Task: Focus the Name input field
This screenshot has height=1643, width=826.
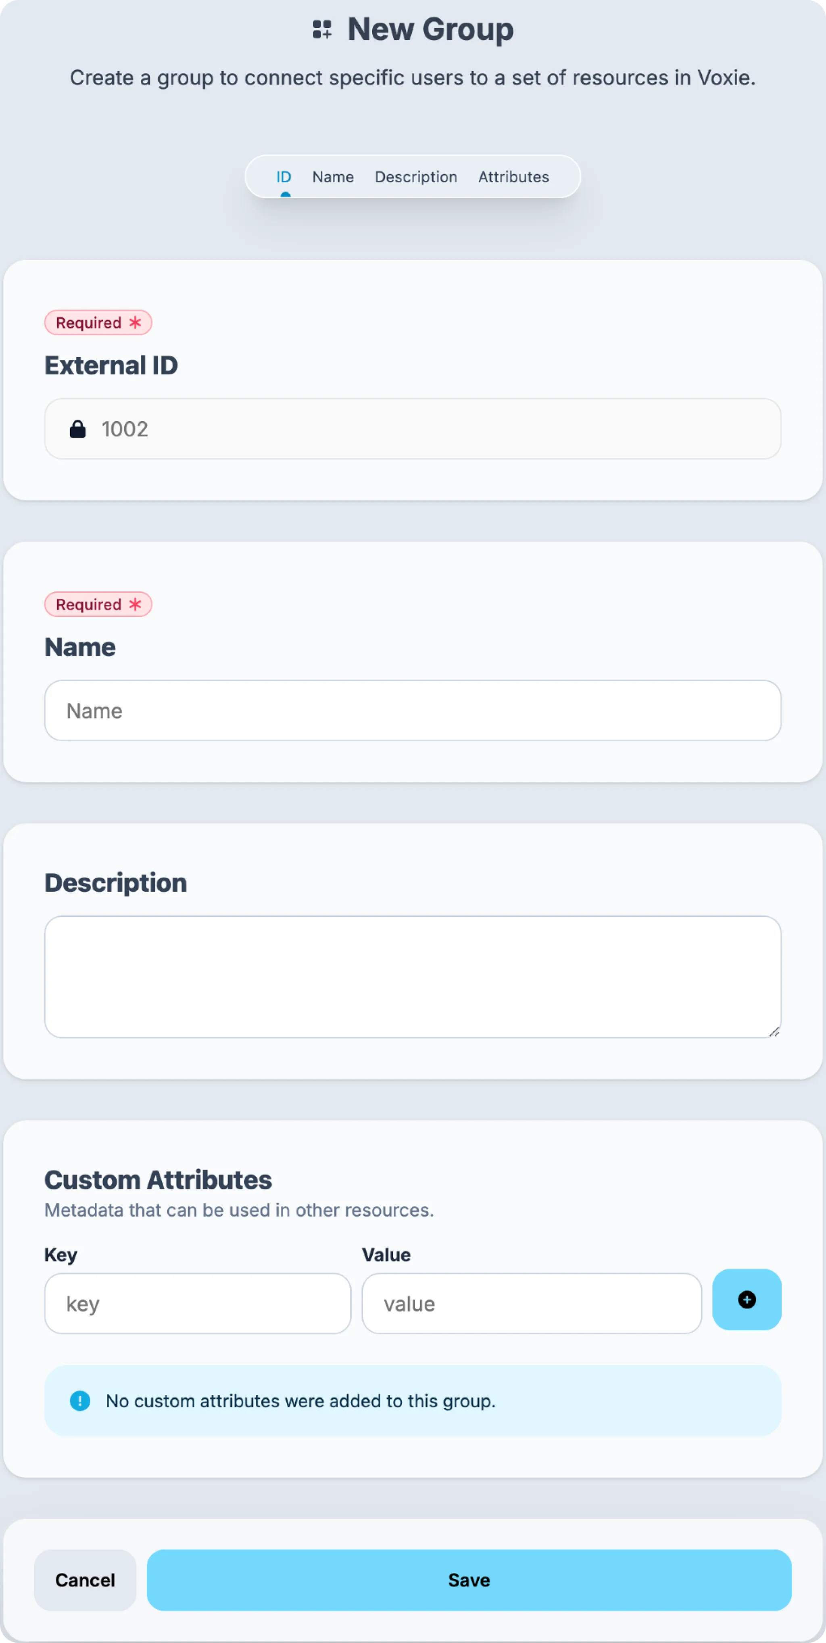Action: click(x=412, y=710)
